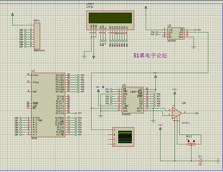The width and height of the screenshot is (223, 172).
Task: Click the output terminal arrow right of U4
Action: (x=197, y=113)
